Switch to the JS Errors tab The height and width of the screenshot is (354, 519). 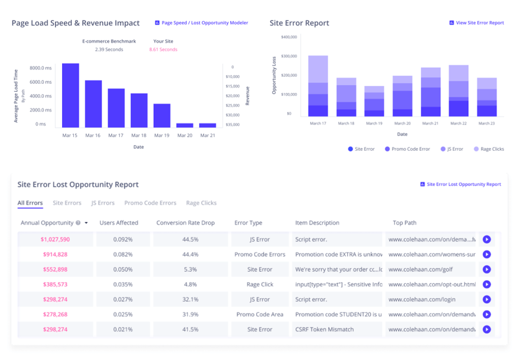[103, 203]
